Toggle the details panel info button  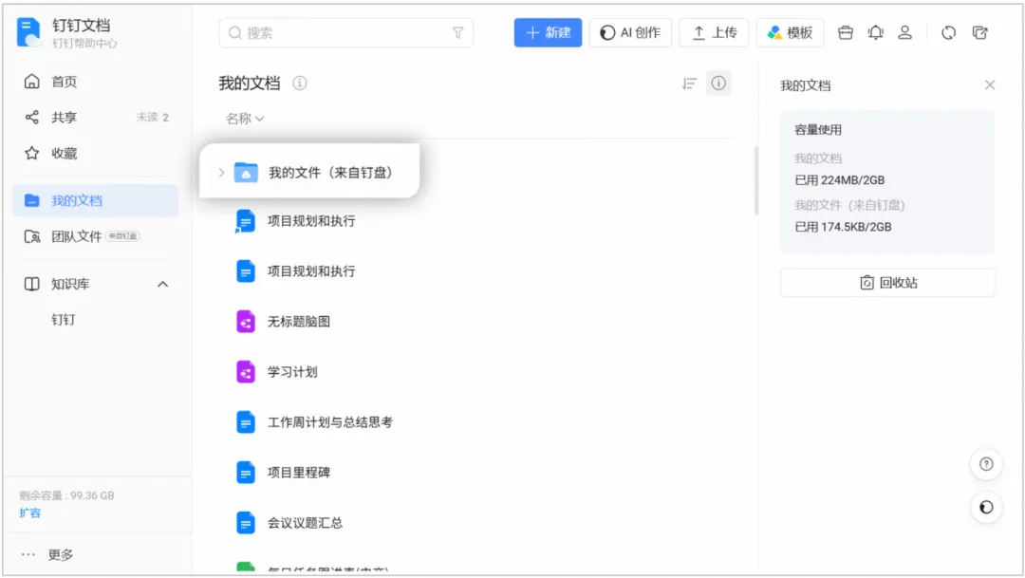(x=718, y=83)
